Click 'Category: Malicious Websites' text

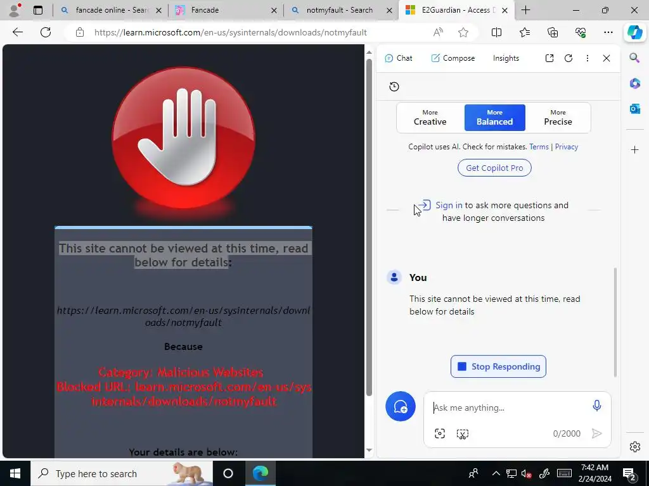(x=181, y=372)
